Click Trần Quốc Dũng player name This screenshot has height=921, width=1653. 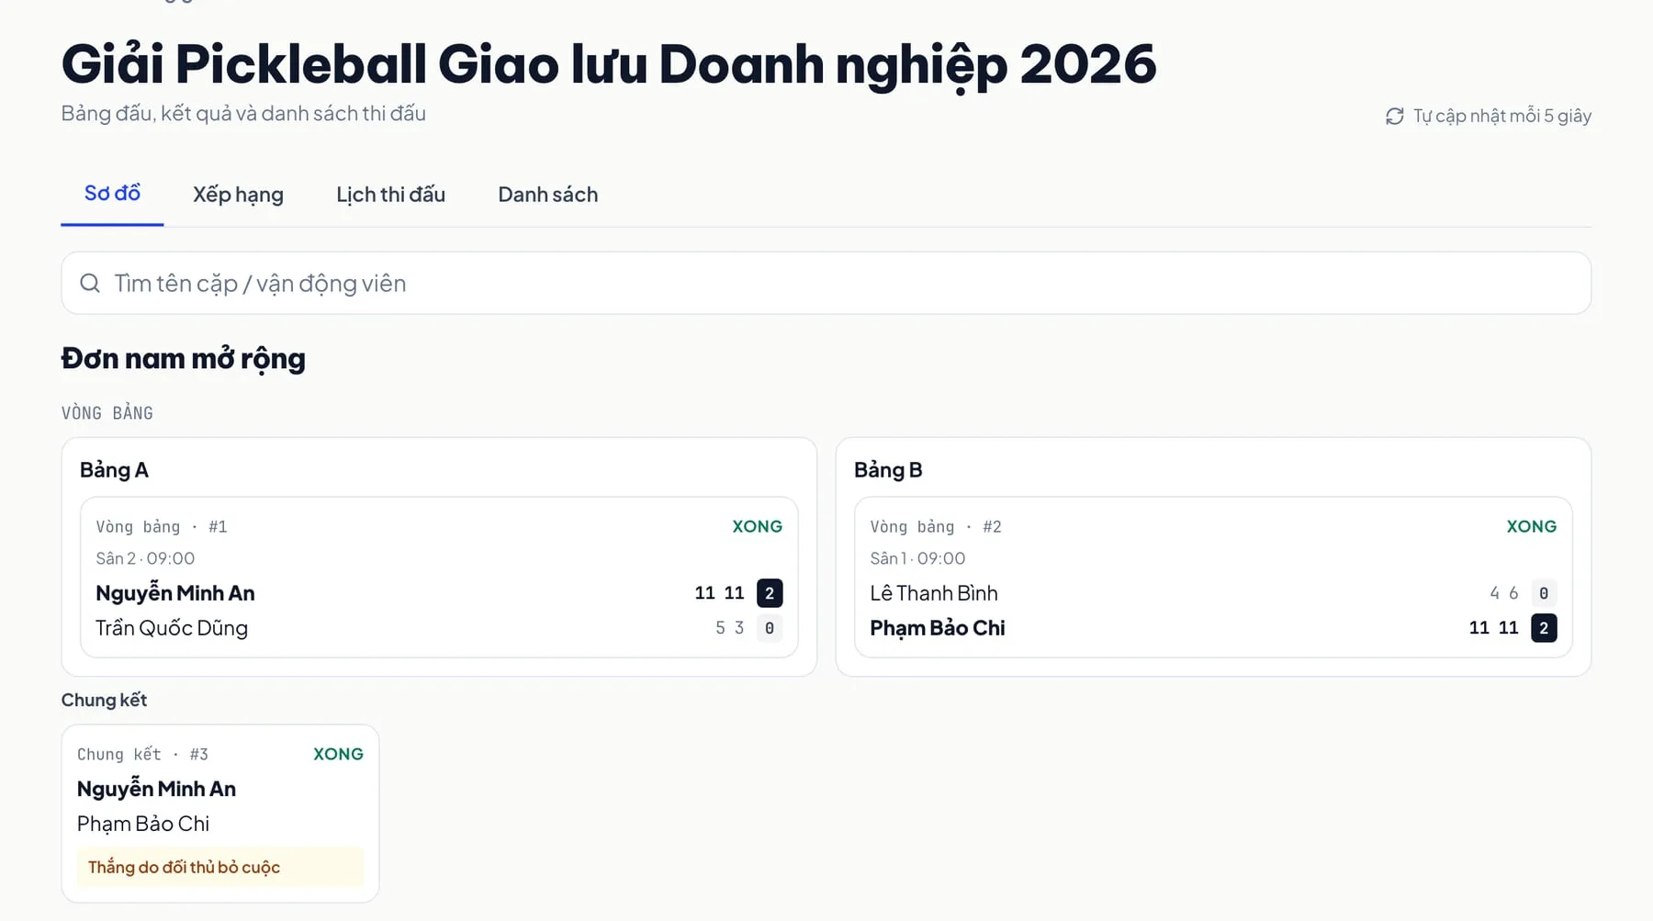point(172,628)
